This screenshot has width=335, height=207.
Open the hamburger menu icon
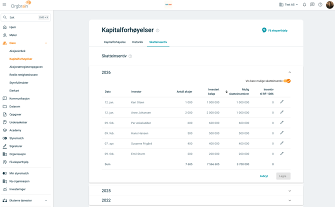click(4, 4)
